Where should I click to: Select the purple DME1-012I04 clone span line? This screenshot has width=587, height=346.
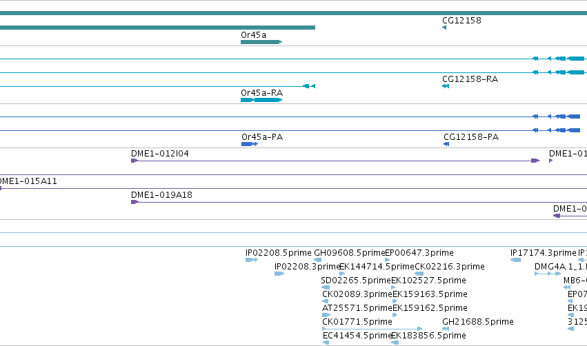pos(335,161)
